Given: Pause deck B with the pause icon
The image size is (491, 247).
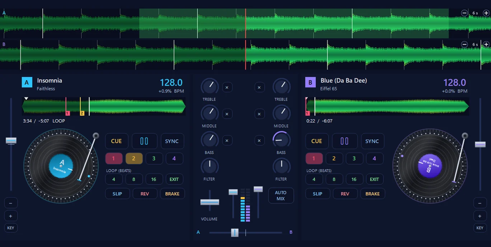Looking at the screenshot, I should tap(345, 141).
